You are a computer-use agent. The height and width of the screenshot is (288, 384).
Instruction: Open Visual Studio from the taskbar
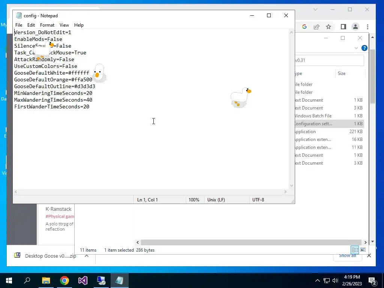click(83, 280)
